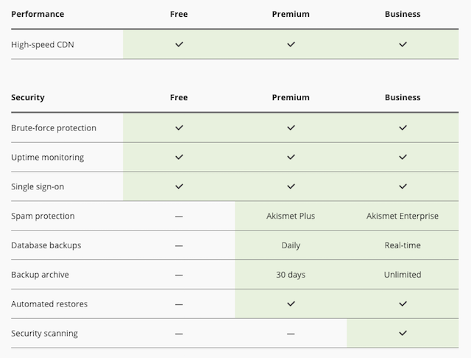Click the Automated restores checkmark for Premium
Screen dimensions: 471x358
(291, 303)
